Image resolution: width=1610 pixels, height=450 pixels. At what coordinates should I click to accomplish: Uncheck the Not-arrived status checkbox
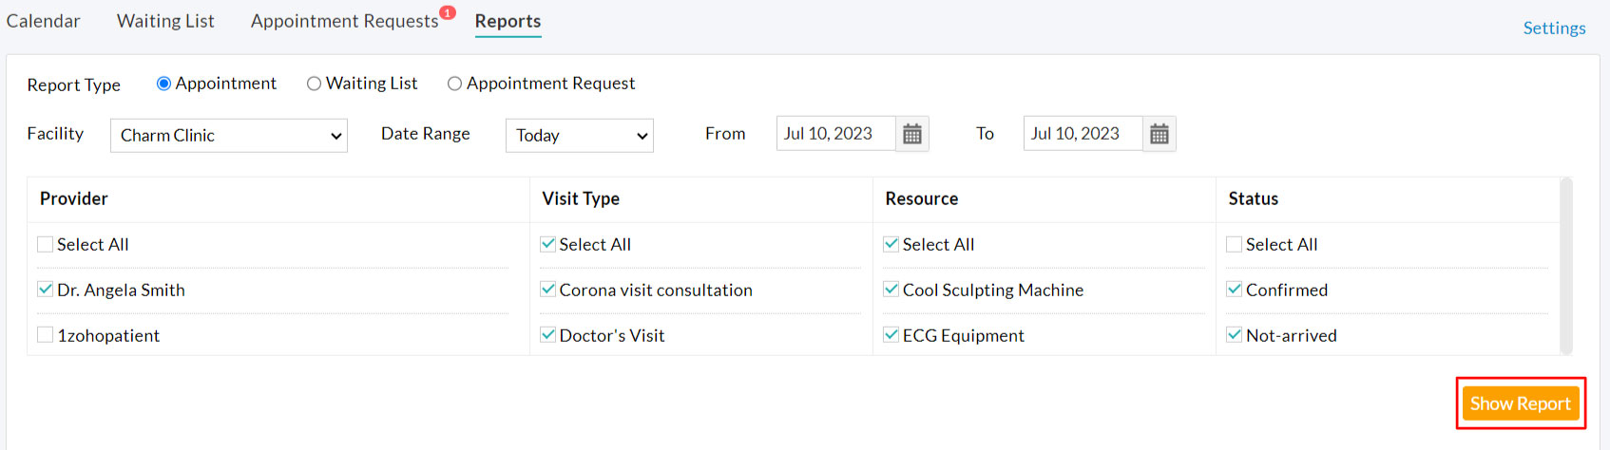[x=1234, y=334]
